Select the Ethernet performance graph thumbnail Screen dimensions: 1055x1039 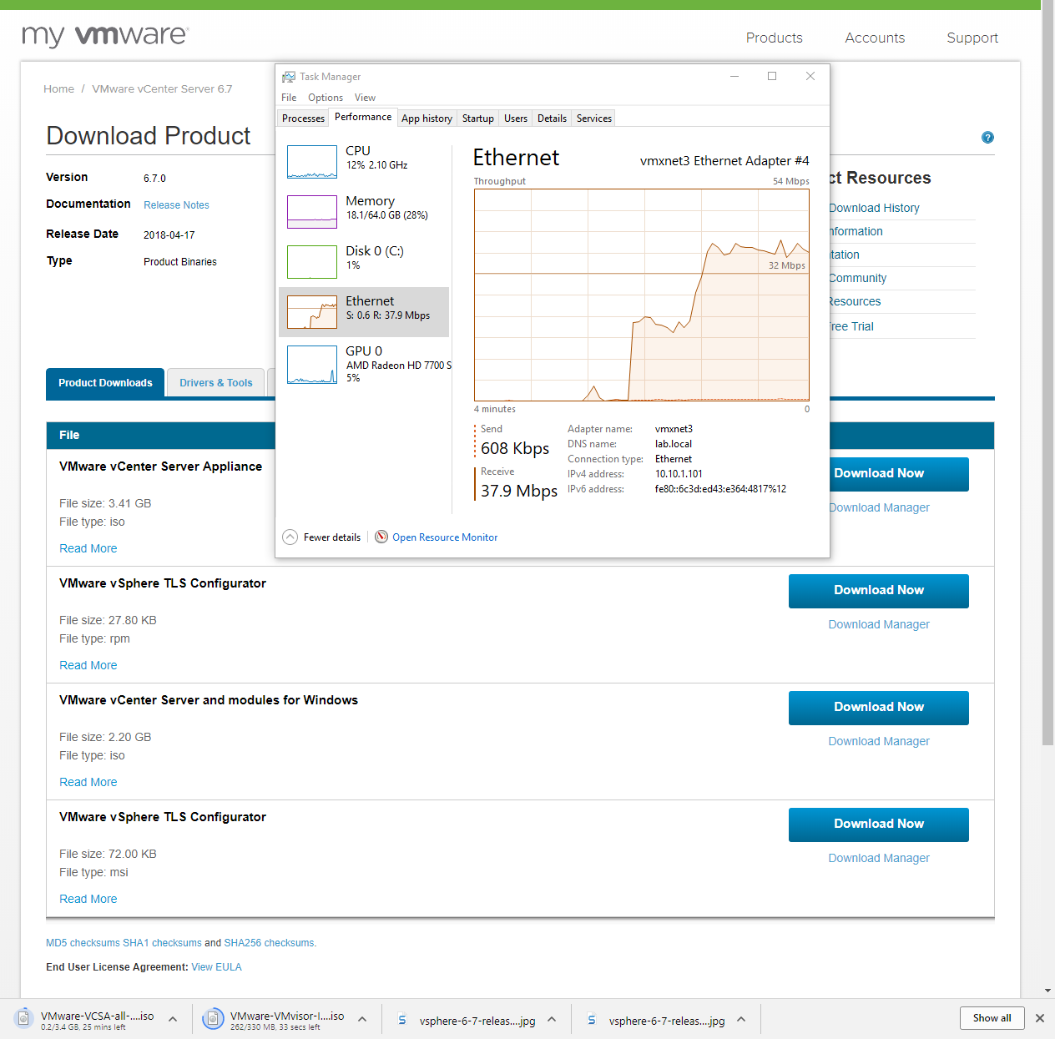312,312
